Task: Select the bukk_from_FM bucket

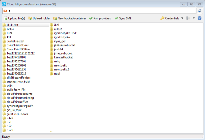Action: 16,90
